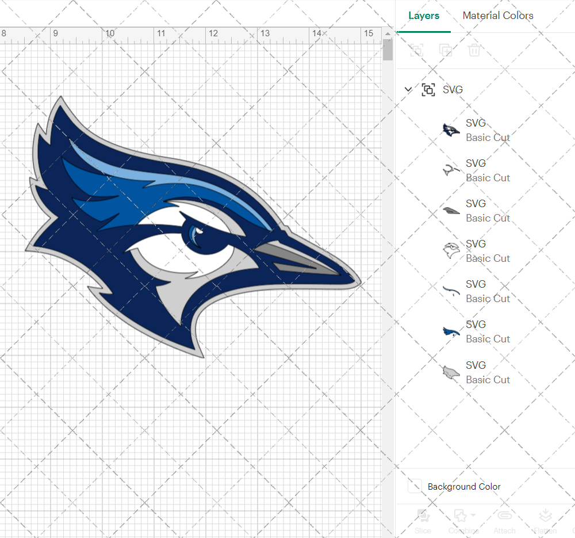
Task: Select the SVG group icon
Action: click(x=428, y=90)
